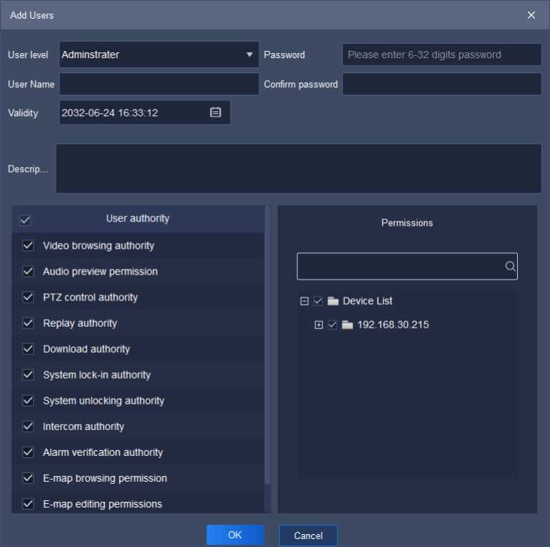Uncheck Video browsing authority

(29, 246)
